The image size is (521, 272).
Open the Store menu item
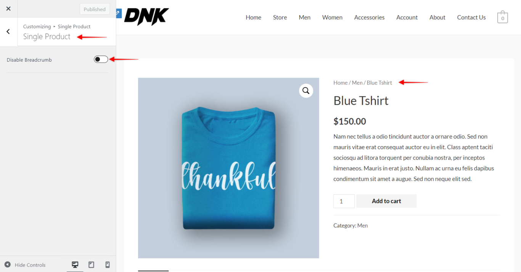click(280, 17)
